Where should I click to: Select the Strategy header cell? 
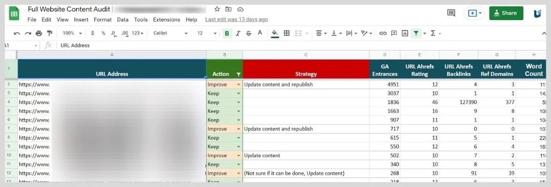click(306, 69)
